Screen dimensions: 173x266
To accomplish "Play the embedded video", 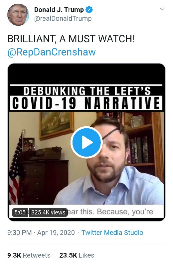I will click(x=86, y=142).
